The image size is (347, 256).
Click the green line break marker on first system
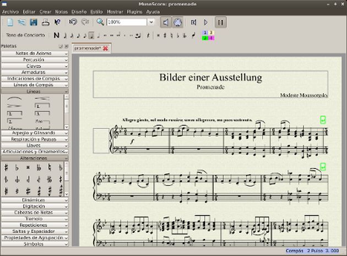[x=323, y=120]
